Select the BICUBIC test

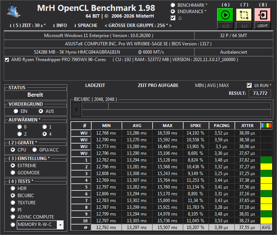pyautogui.click(x=13, y=195)
